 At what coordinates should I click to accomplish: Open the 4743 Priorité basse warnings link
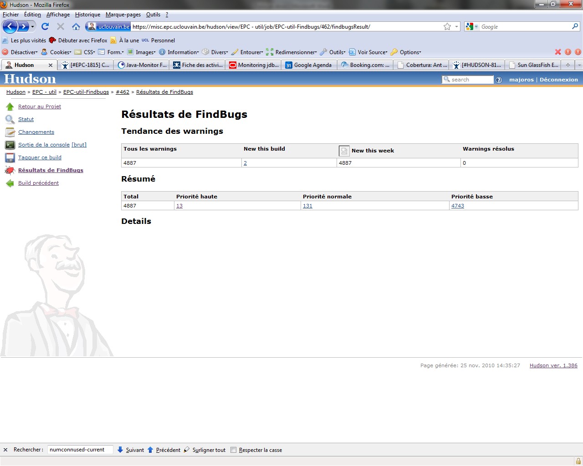click(457, 206)
